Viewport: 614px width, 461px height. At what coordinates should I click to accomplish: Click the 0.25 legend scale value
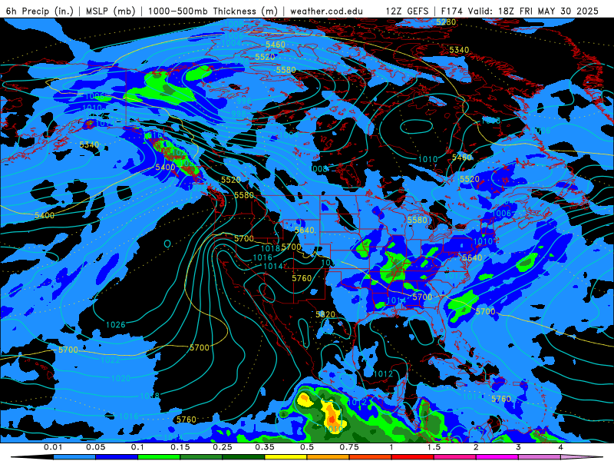pyautogui.click(x=223, y=447)
